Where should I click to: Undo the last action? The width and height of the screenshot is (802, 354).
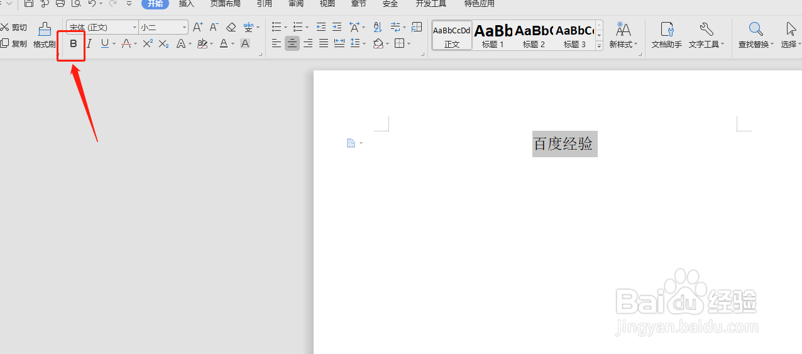click(92, 4)
